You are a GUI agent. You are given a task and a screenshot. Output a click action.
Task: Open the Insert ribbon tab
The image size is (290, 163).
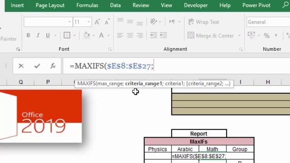pyautogui.click(x=17, y=5)
